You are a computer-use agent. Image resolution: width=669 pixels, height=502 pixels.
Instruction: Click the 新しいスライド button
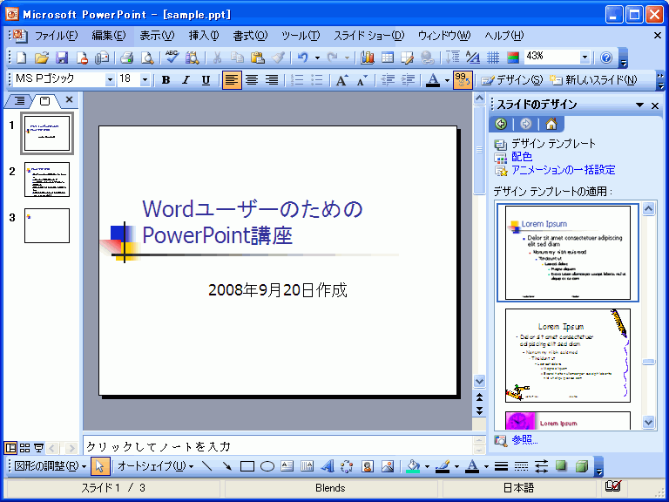pos(593,80)
